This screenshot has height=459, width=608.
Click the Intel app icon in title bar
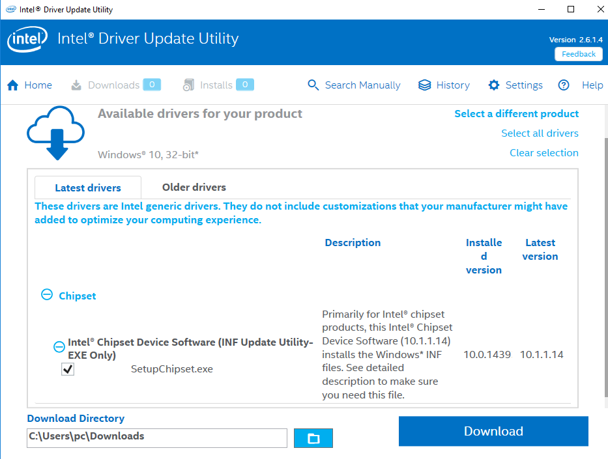(x=11, y=9)
